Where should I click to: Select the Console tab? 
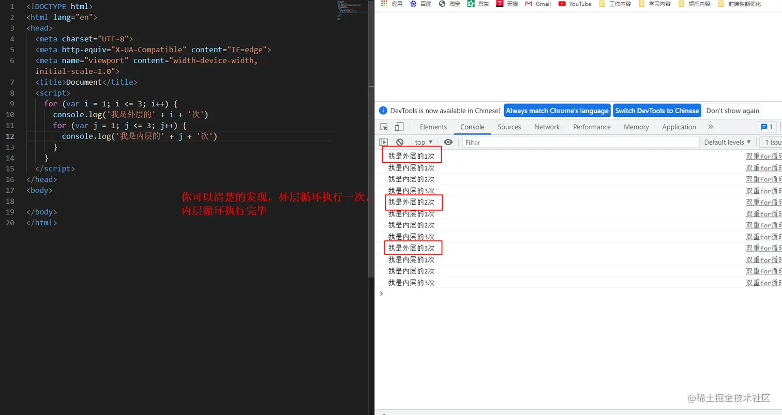pos(472,127)
